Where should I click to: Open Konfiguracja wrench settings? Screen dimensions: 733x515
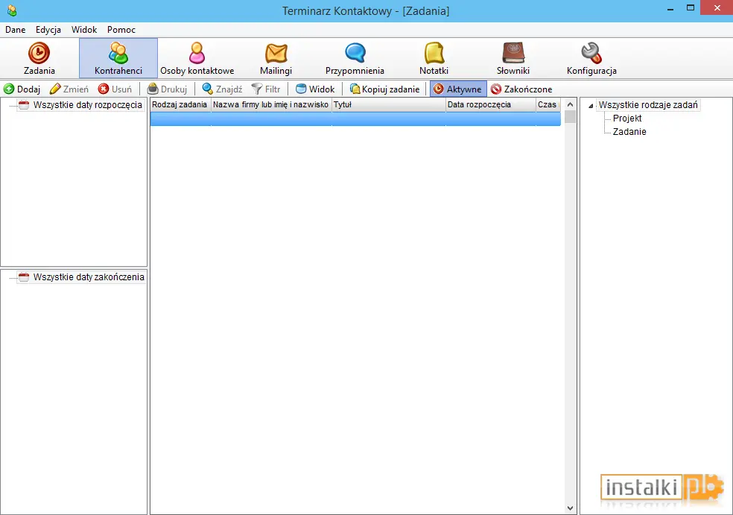(591, 58)
